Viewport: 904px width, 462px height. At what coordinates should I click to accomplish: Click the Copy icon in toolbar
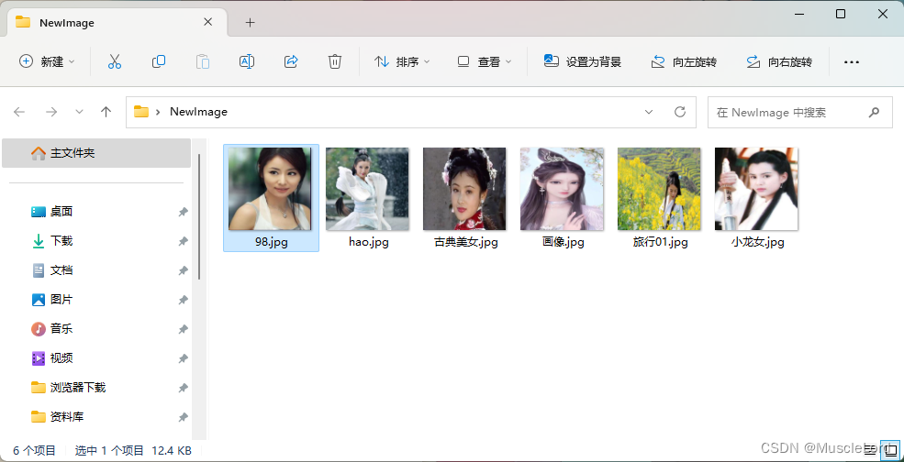point(159,61)
